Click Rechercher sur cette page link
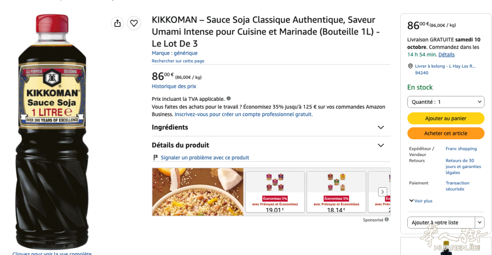Image resolution: width=492 pixels, height=255 pixels. point(178,61)
